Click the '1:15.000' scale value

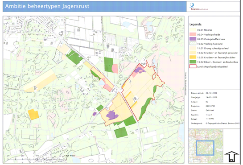(210, 119)
